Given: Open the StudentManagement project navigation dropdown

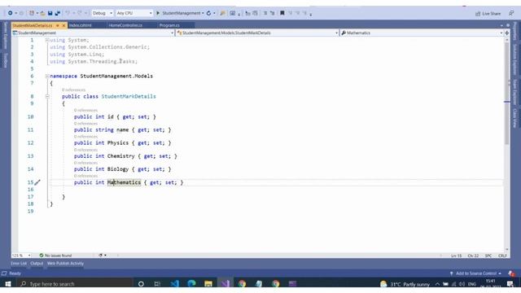Looking at the screenshot, I should point(93,33).
